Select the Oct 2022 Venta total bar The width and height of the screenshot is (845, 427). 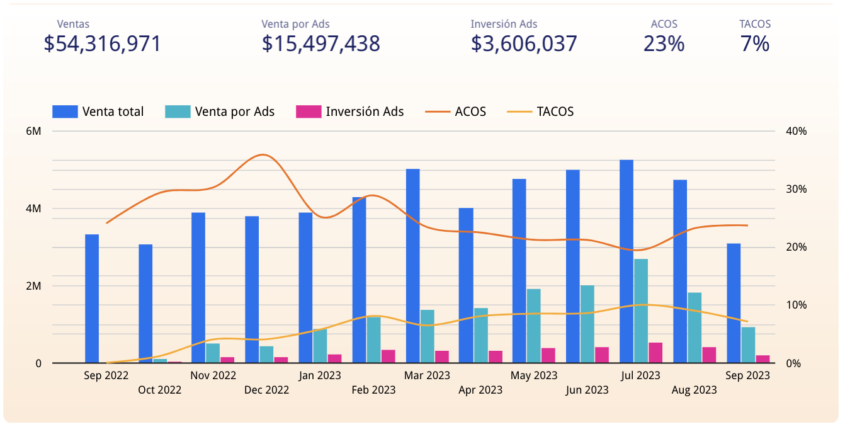tap(145, 304)
